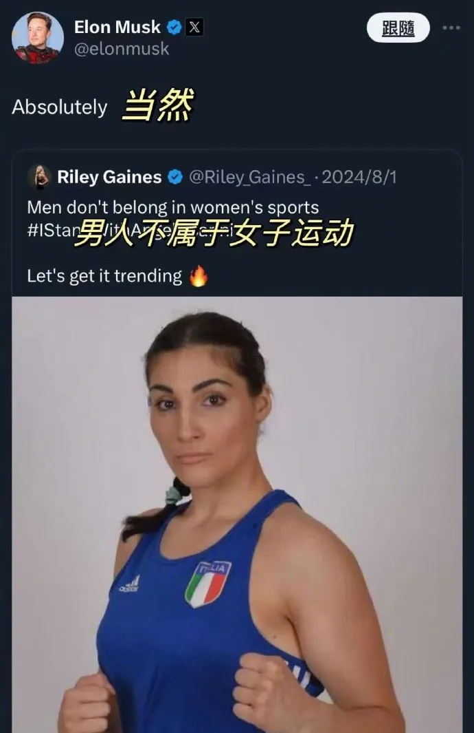Open the profile avatar beside @elonmusk

click(37, 37)
